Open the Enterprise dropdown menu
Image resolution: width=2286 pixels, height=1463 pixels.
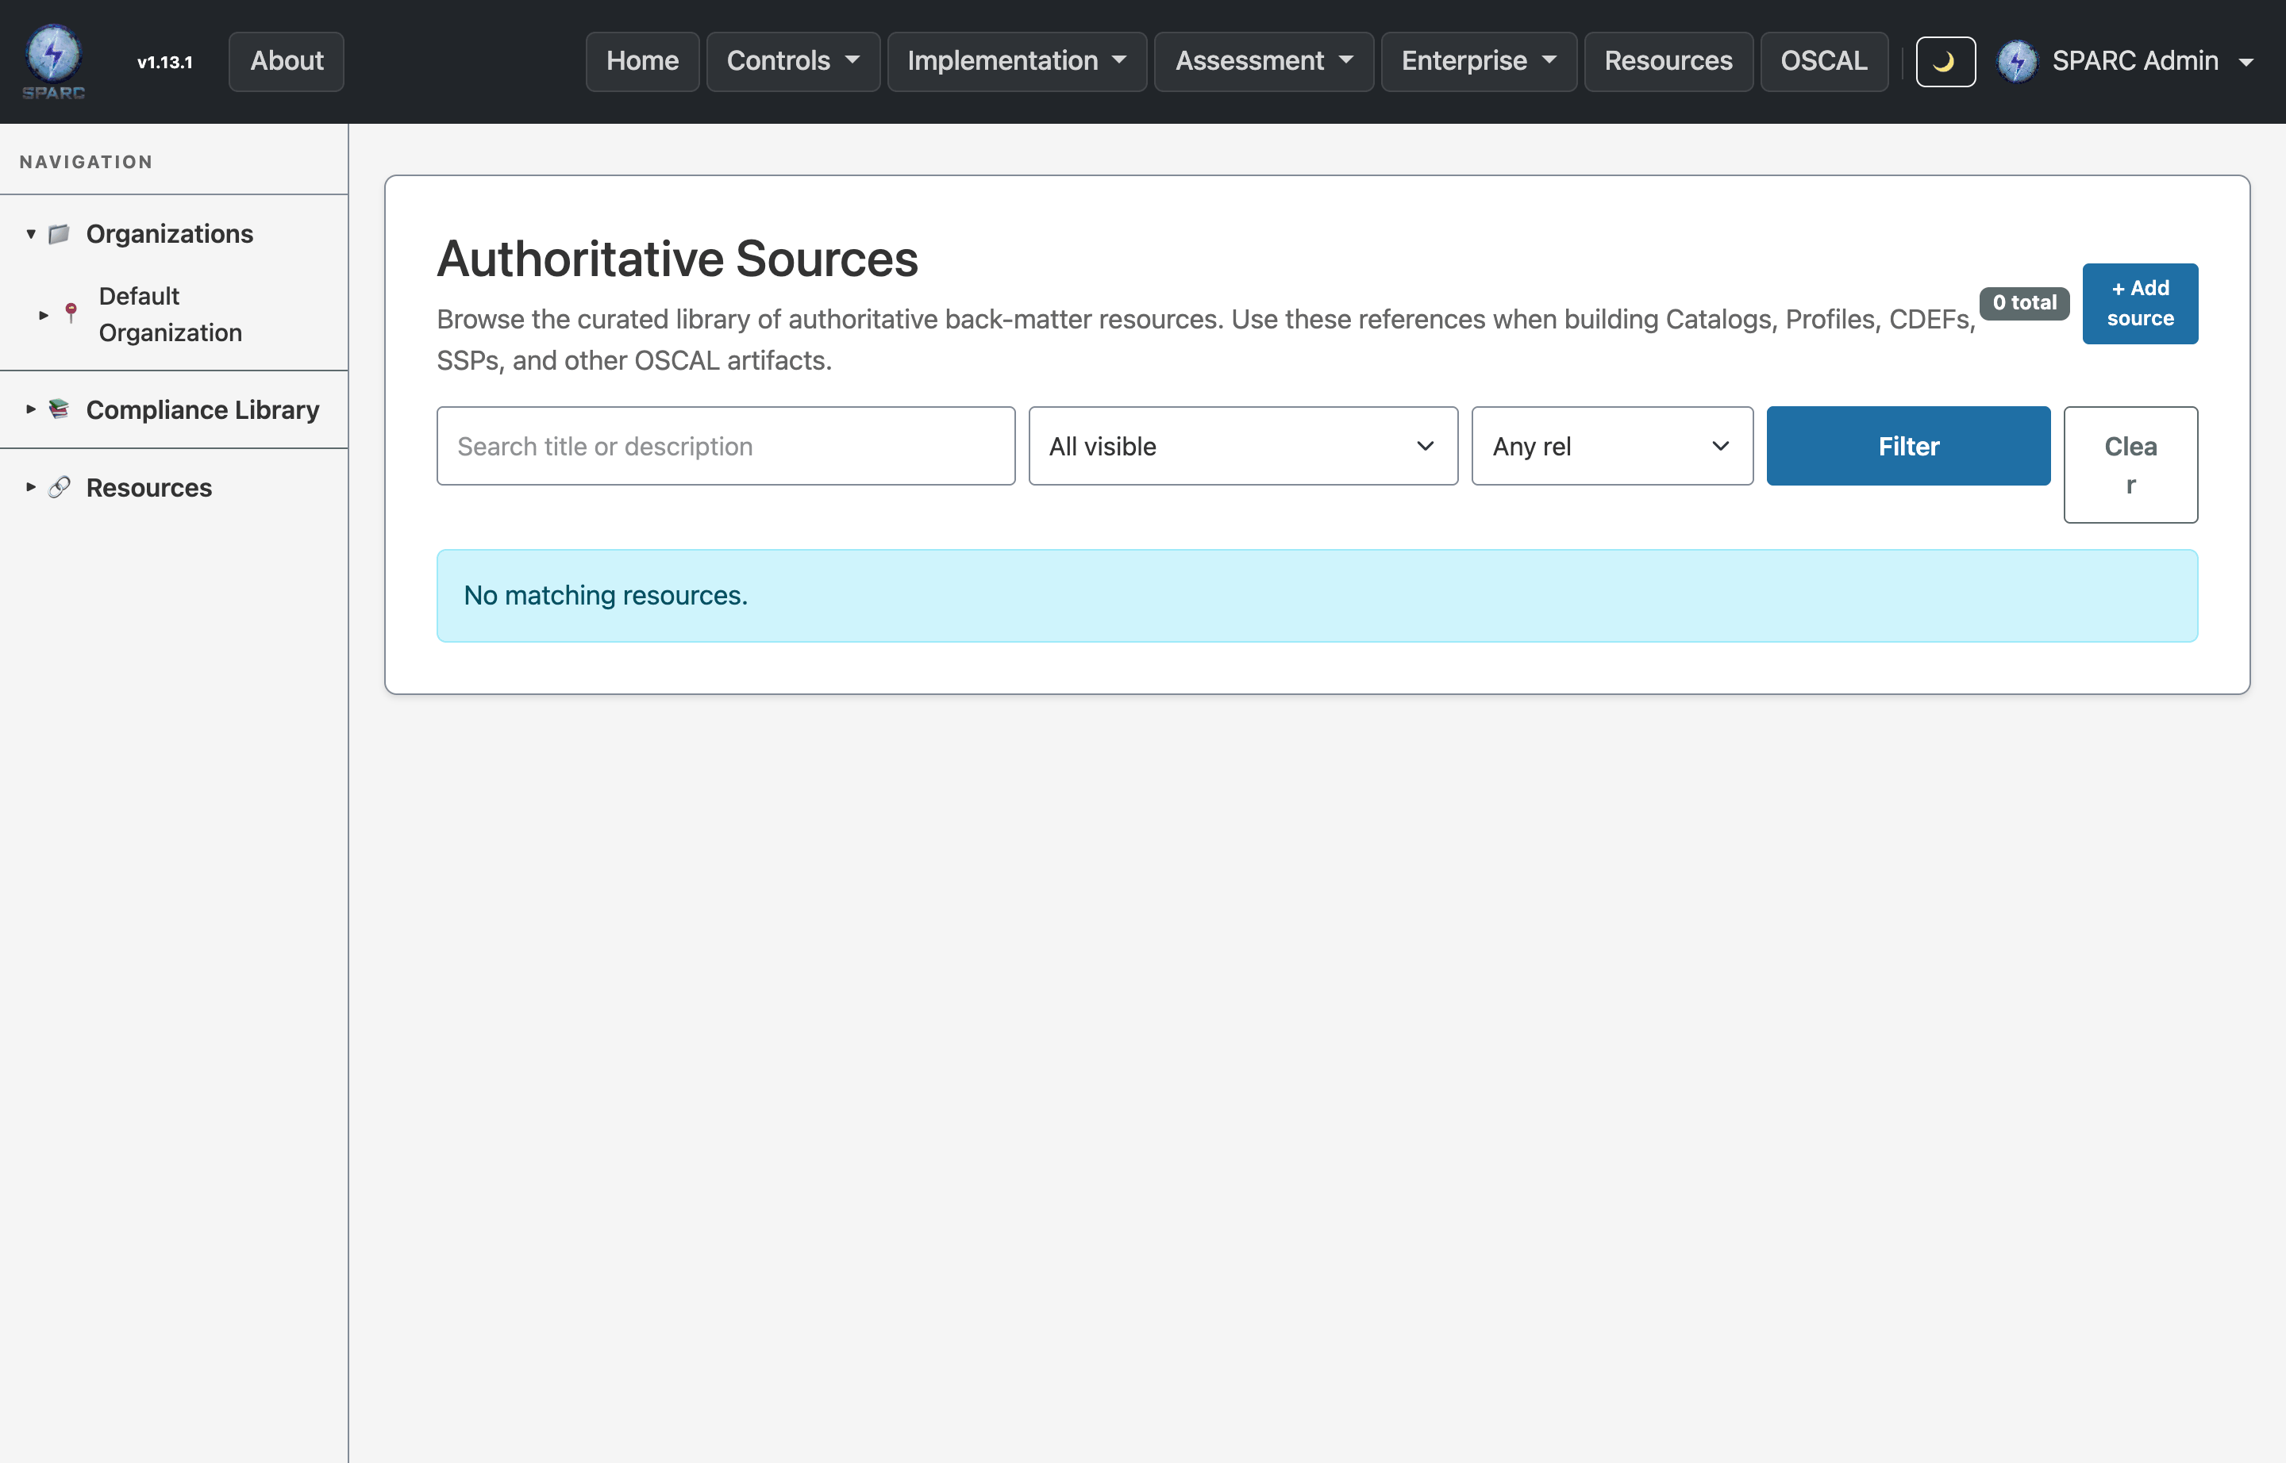1478,62
